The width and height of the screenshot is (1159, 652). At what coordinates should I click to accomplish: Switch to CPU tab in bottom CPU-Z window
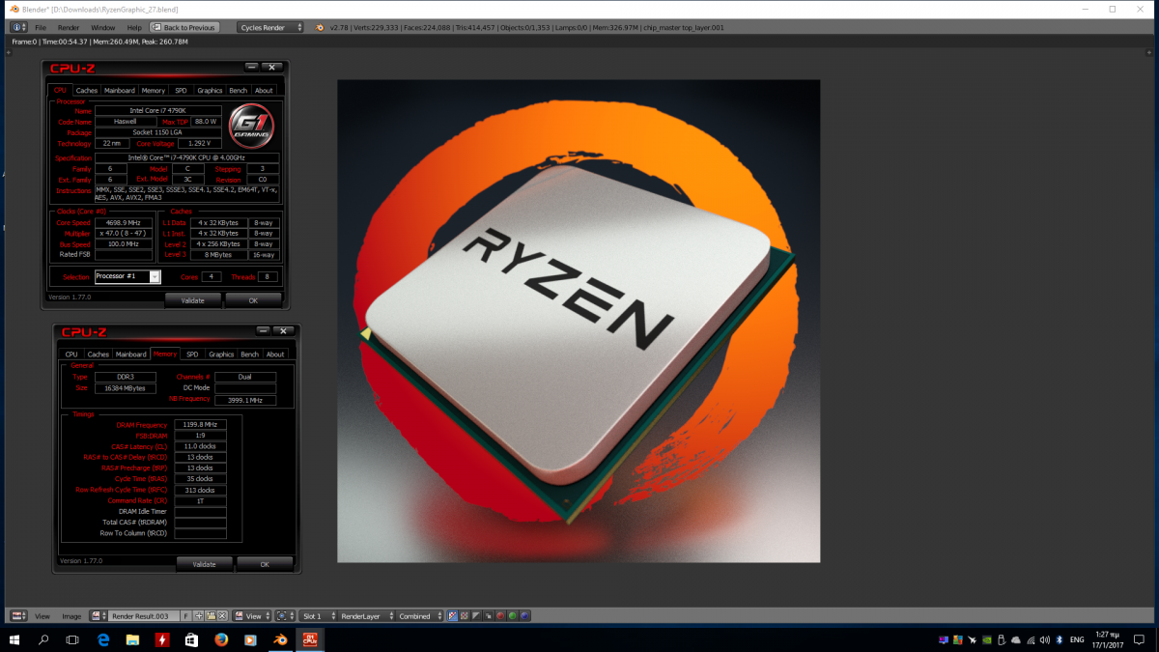click(x=71, y=354)
